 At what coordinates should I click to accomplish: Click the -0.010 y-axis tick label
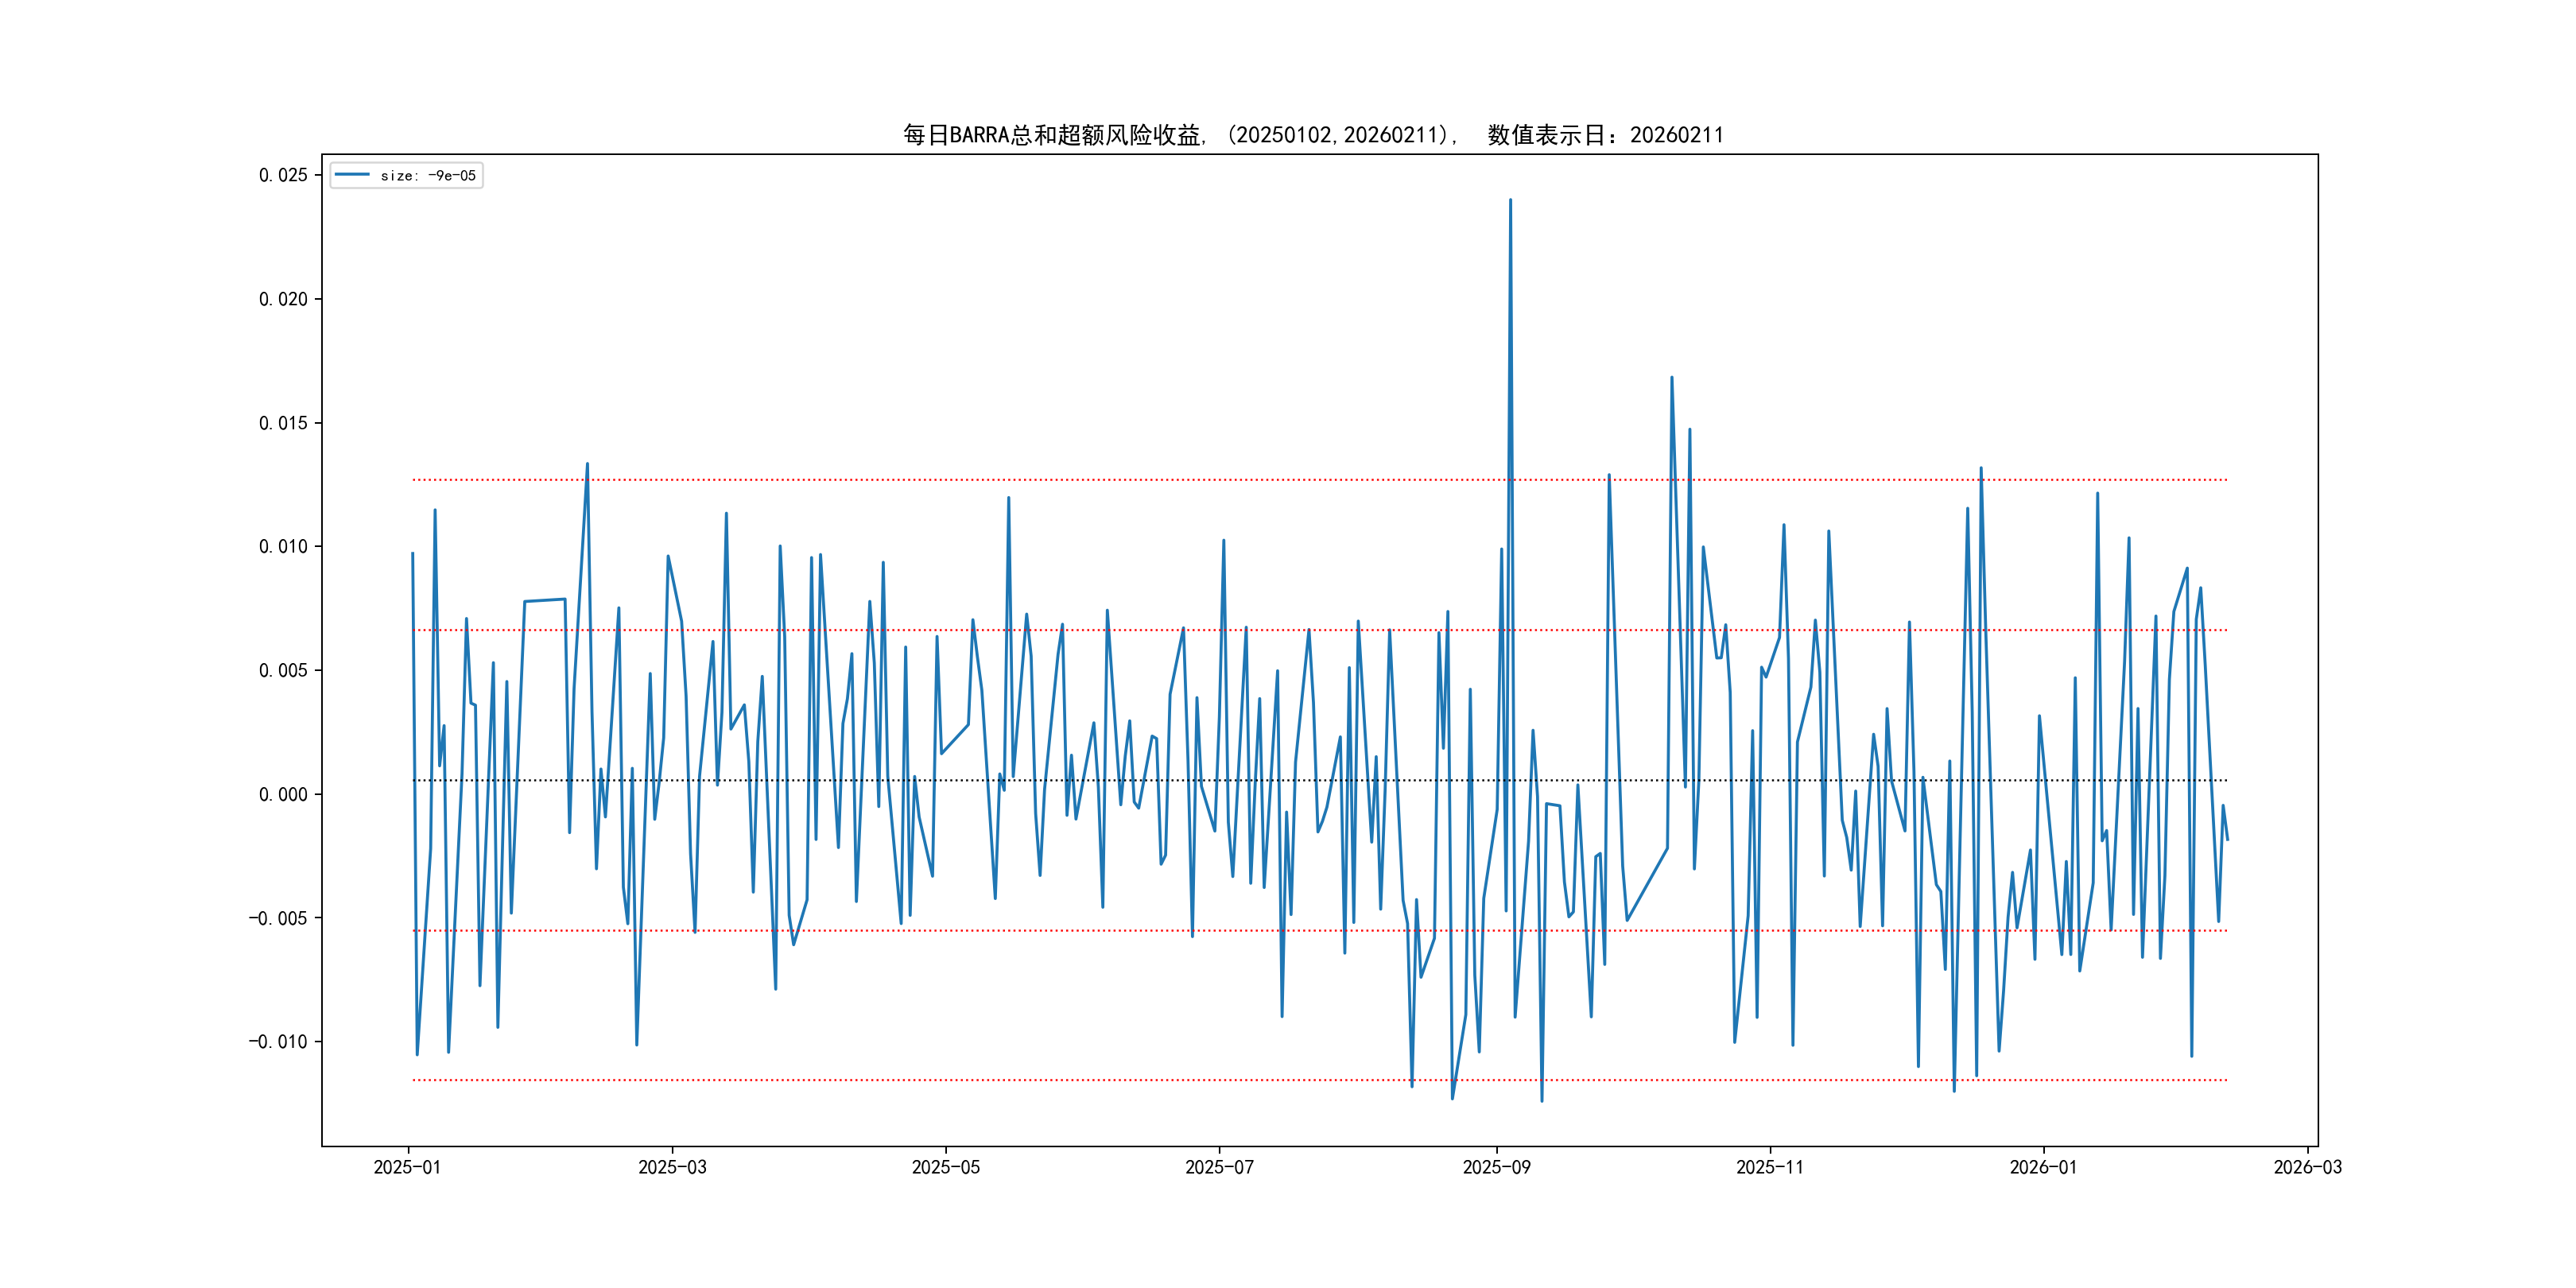[x=278, y=1041]
